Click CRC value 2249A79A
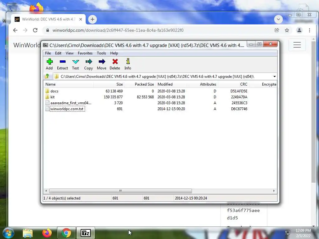 (239, 97)
